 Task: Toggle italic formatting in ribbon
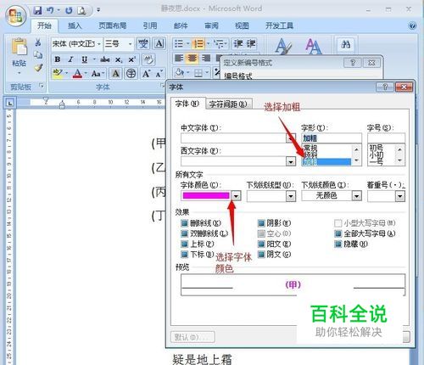[x=70, y=59]
